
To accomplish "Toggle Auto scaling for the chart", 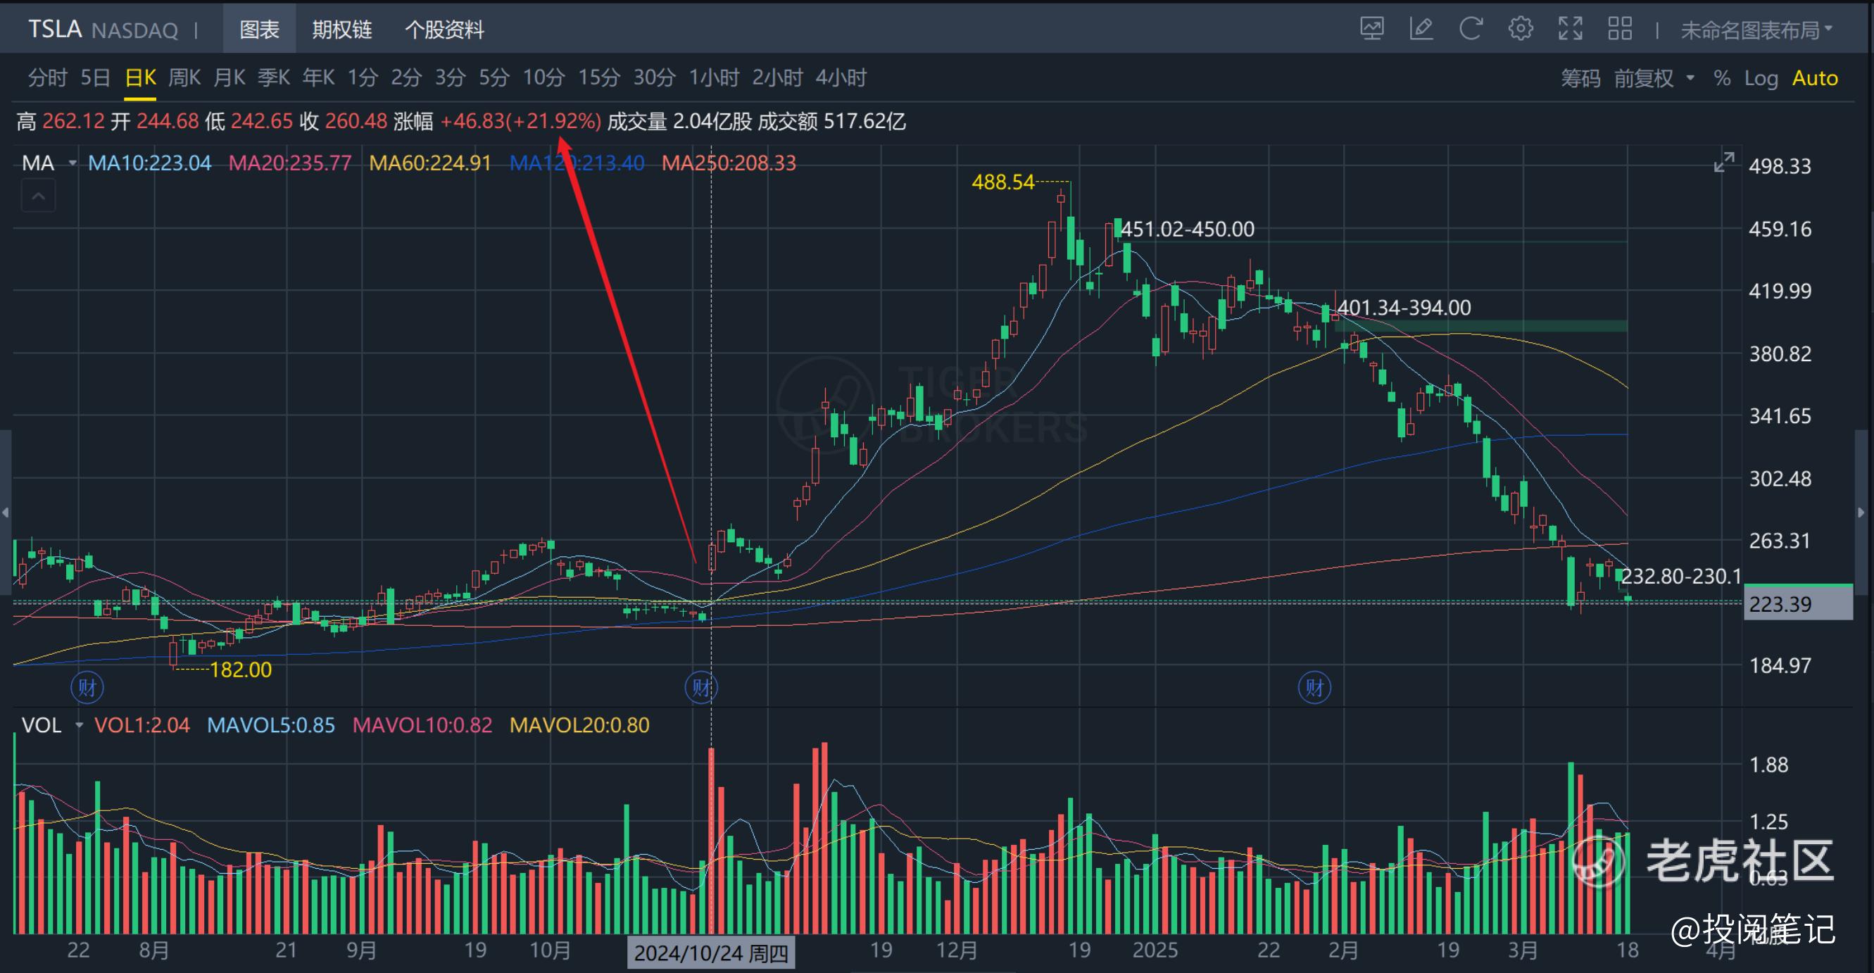I will click(x=1814, y=79).
